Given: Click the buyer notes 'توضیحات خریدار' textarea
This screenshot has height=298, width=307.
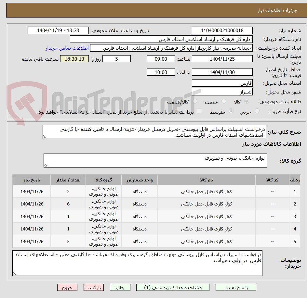Looking at the screenshot, I should click(137, 263).
